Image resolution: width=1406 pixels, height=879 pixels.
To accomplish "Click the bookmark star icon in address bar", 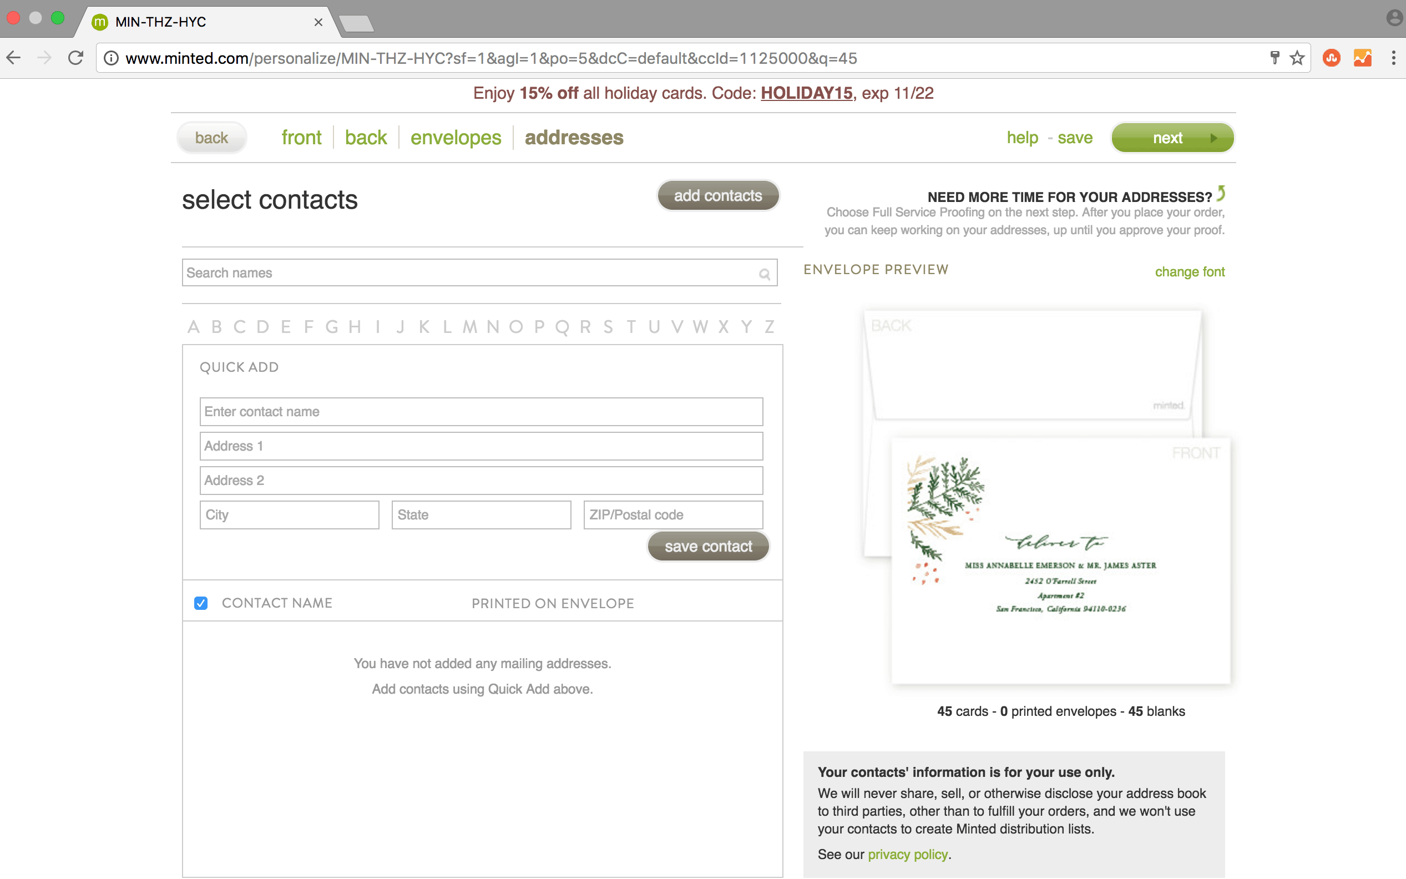I will click(1297, 58).
